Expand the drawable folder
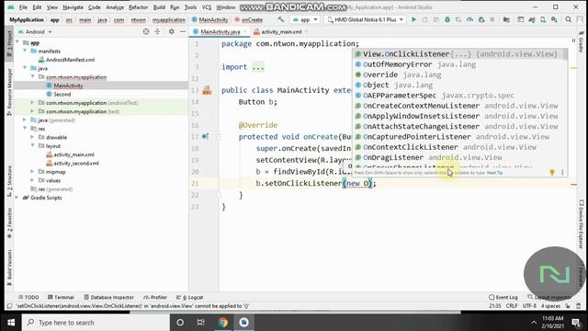The width and height of the screenshot is (588, 331). click(32, 137)
